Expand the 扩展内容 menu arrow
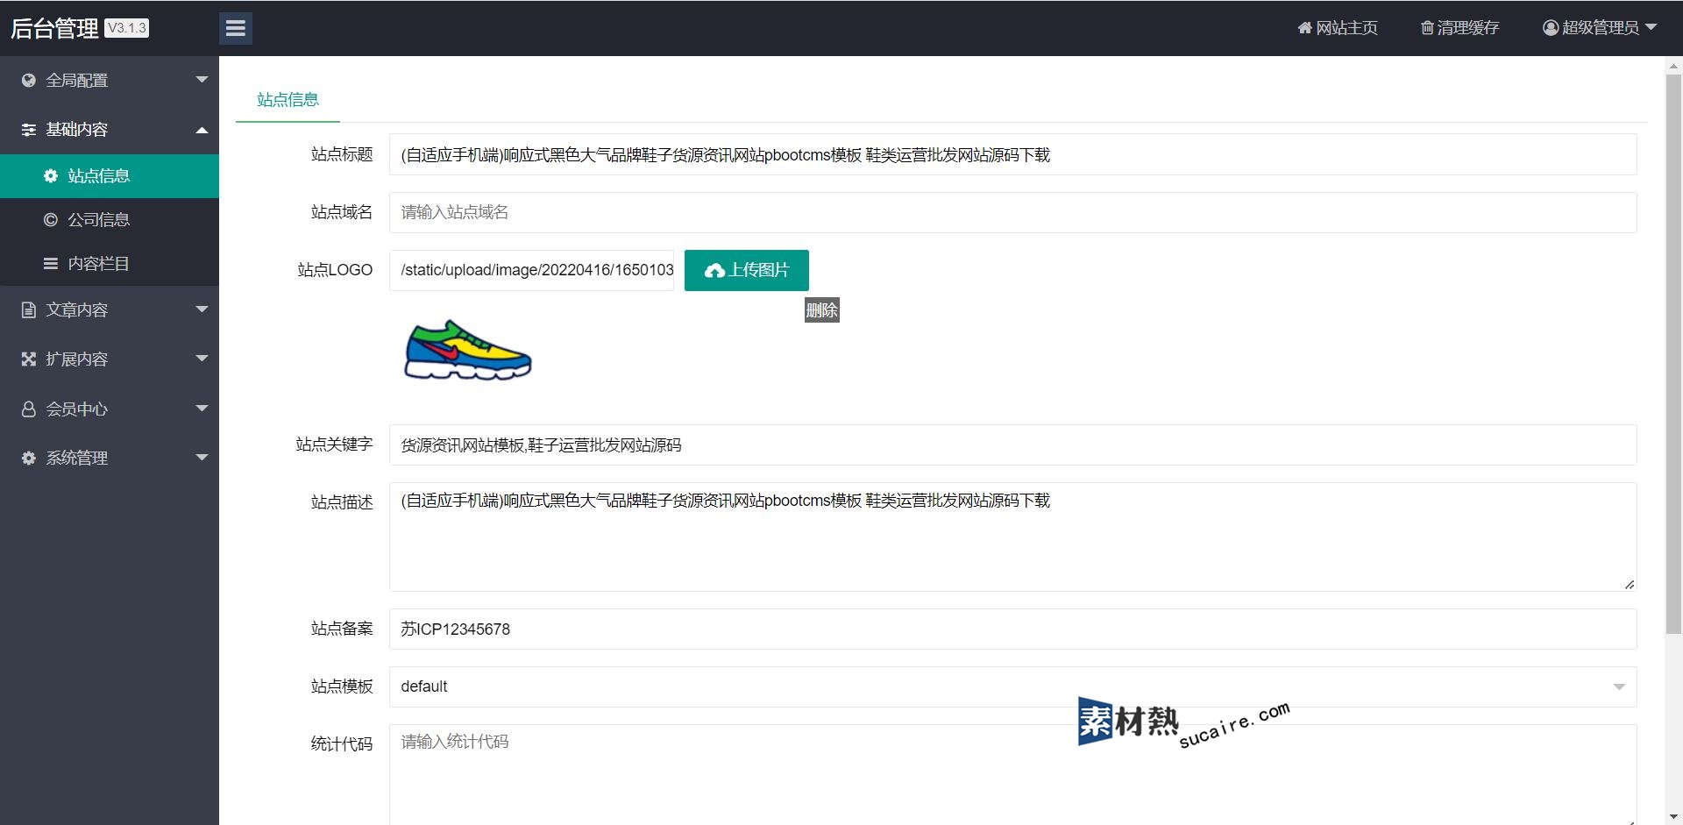Image resolution: width=1683 pixels, height=825 pixels. click(202, 359)
